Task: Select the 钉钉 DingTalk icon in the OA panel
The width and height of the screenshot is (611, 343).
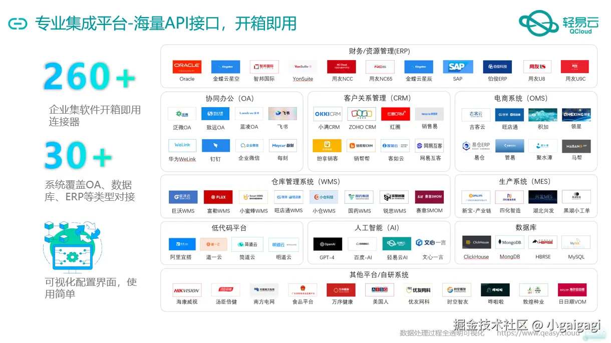Action: click(x=216, y=146)
